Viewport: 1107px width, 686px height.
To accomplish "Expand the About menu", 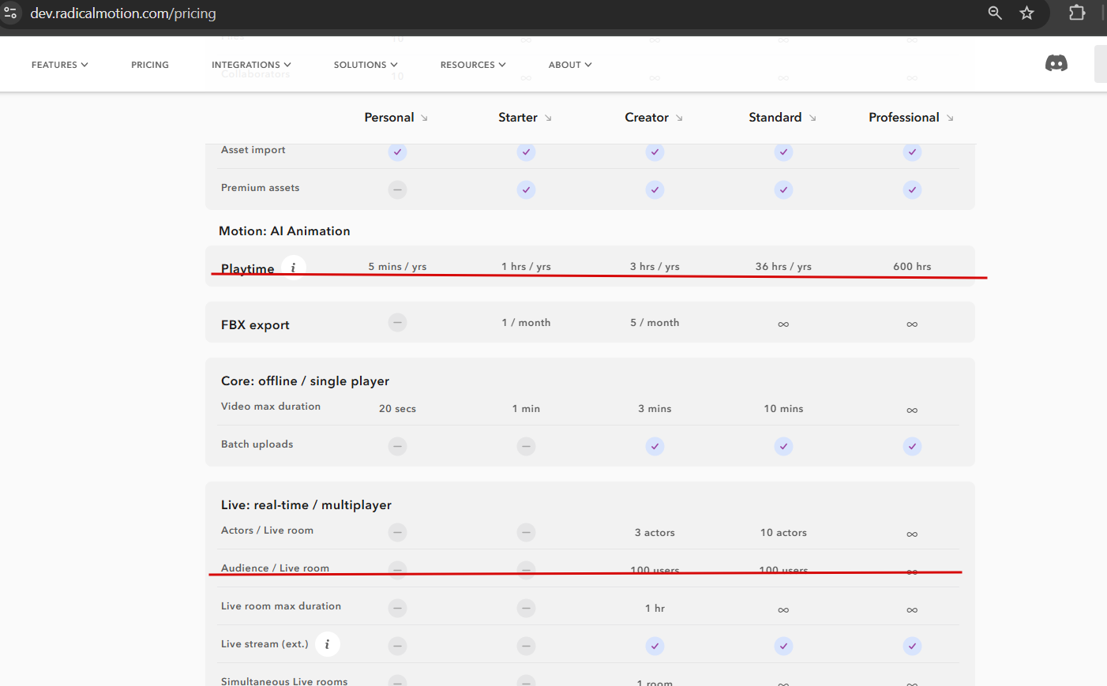I will pos(570,65).
